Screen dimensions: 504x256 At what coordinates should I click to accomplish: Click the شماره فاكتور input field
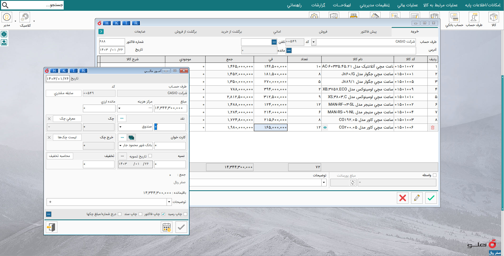(x=112, y=42)
